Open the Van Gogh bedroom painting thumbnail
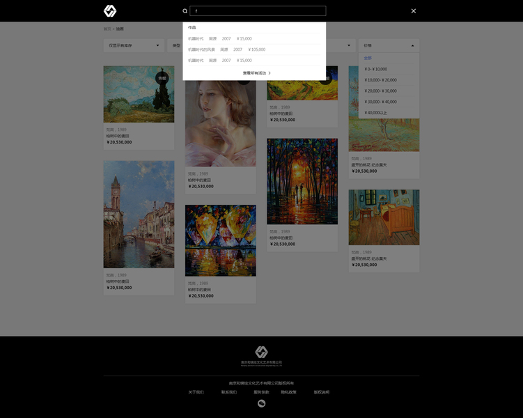The height and width of the screenshot is (418, 523). [384, 217]
